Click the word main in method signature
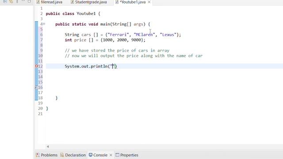The height and width of the screenshot is (159, 283). click(105, 24)
